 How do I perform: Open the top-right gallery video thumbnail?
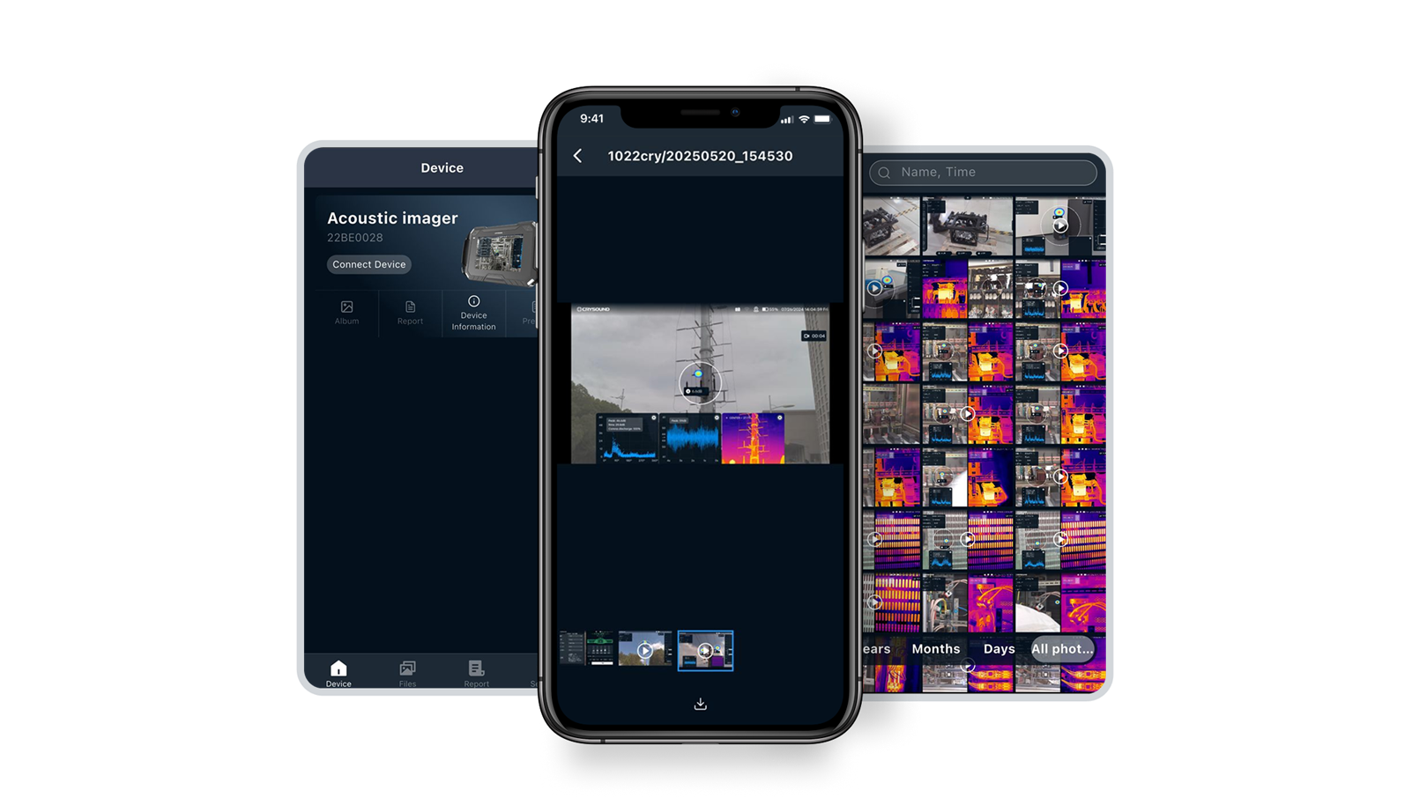(x=1060, y=226)
